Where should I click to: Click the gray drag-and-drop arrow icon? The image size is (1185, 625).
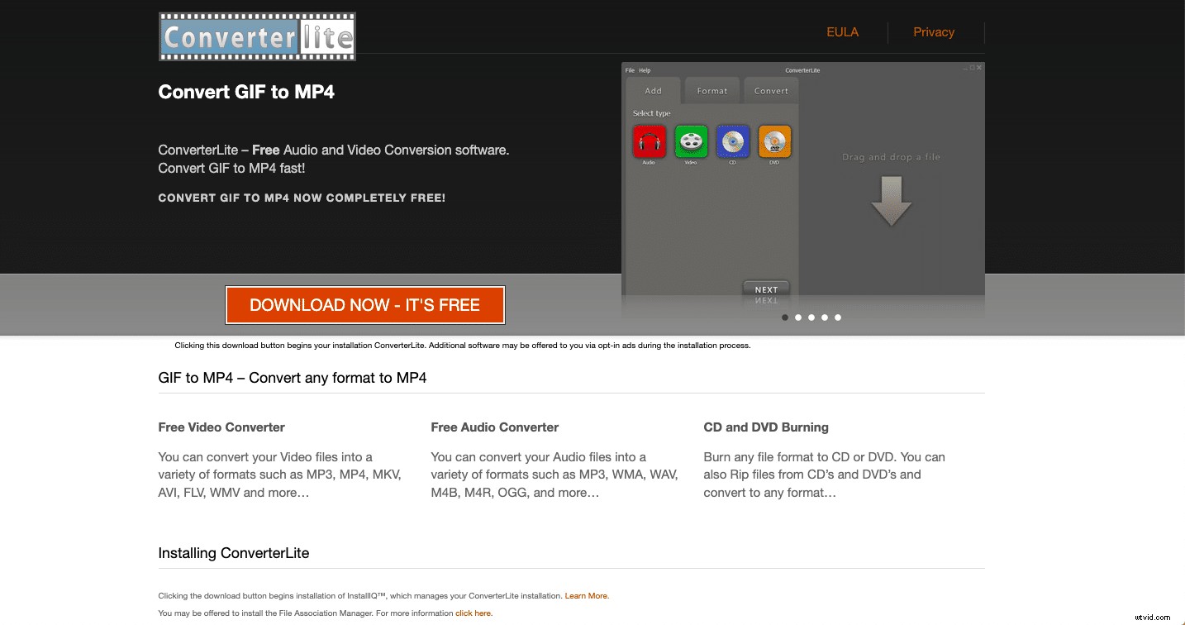click(x=891, y=201)
